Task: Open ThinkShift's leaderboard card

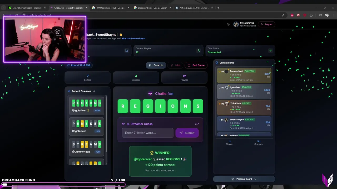Action: (x=244, y=108)
